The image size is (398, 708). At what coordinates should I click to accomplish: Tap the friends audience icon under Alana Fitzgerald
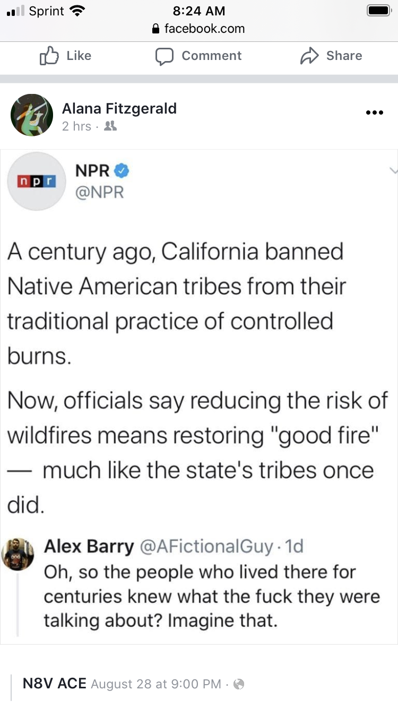(111, 126)
